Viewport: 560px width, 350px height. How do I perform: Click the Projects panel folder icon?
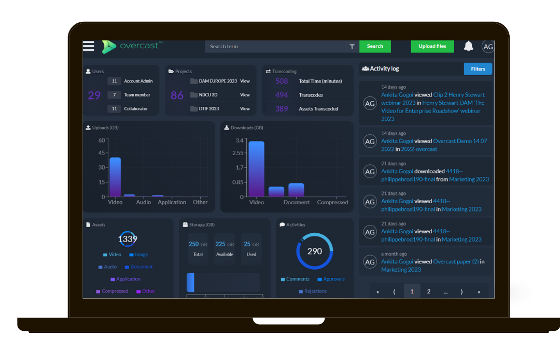click(x=171, y=72)
